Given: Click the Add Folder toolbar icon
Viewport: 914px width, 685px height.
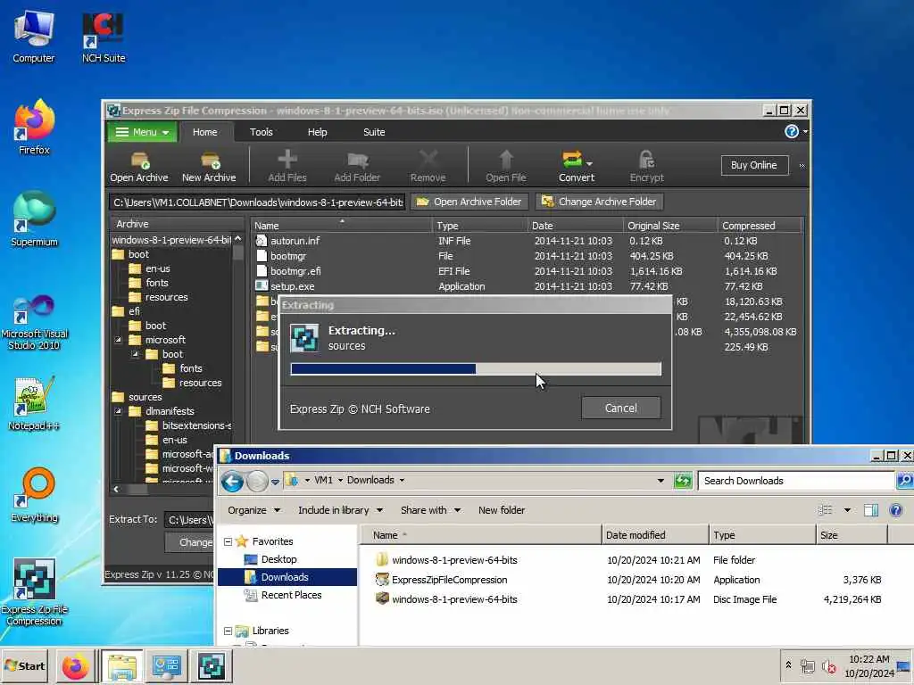Looking at the screenshot, I should (x=357, y=166).
